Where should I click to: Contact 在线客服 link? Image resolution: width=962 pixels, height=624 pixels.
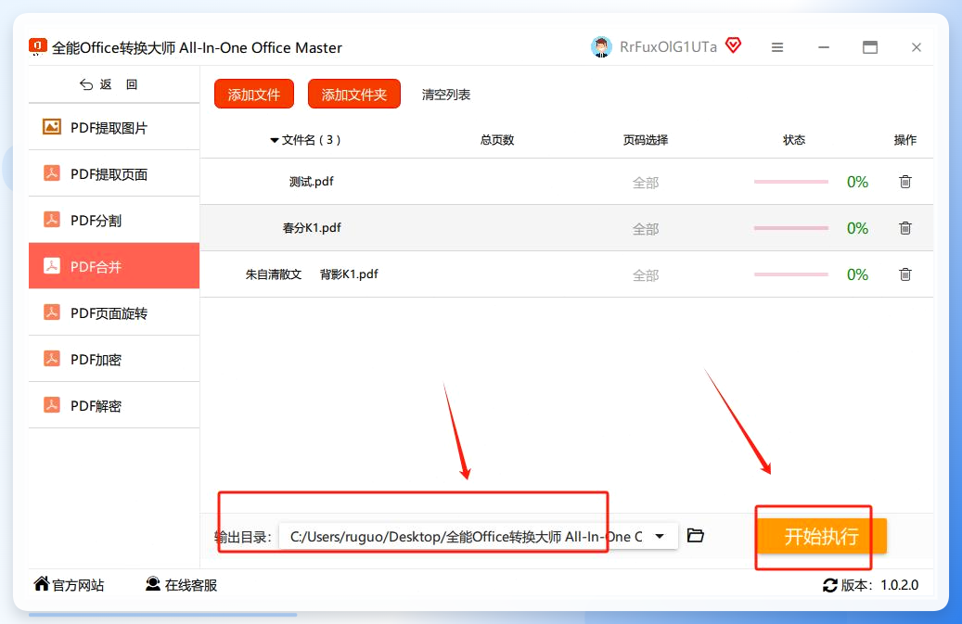pyautogui.click(x=181, y=584)
